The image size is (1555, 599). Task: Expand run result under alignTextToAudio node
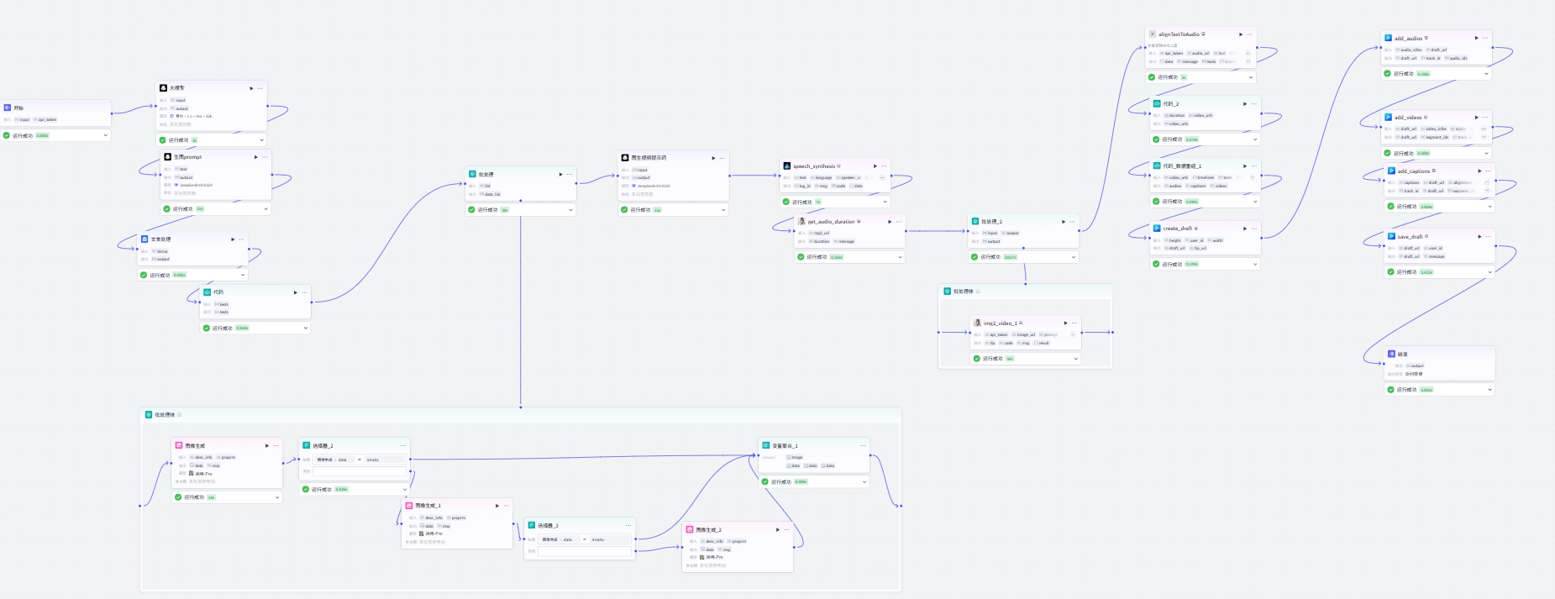(x=1251, y=77)
